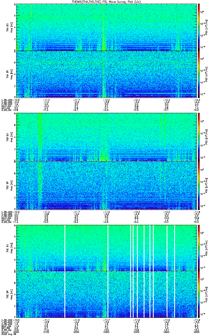
Task: Click the color bar beside THA B-perpendicular panel
Action: pos(199,27)
